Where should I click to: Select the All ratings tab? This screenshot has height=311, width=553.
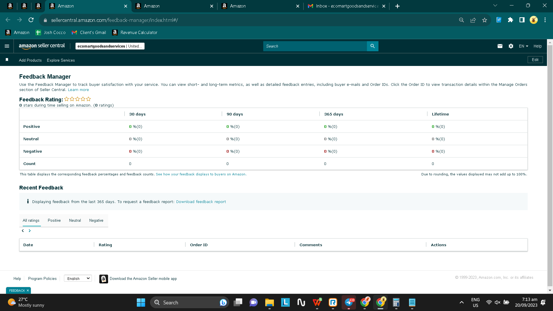tap(31, 221)
